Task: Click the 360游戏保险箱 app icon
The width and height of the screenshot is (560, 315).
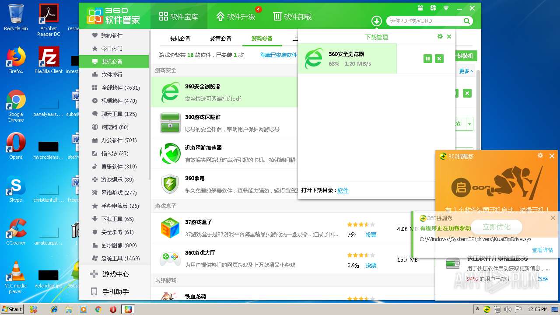Action: [x=170, y=123]
